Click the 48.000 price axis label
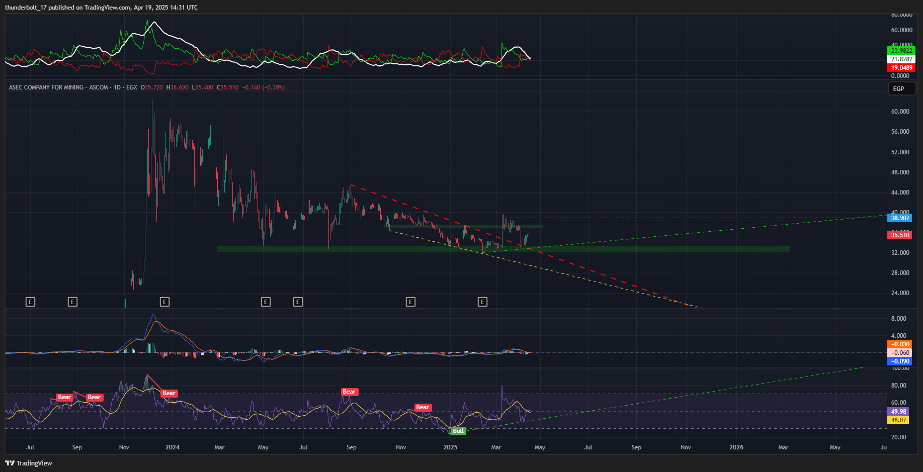Image resolution: width=923 pixels, height=472 pixels. click(x=900, y=172)
